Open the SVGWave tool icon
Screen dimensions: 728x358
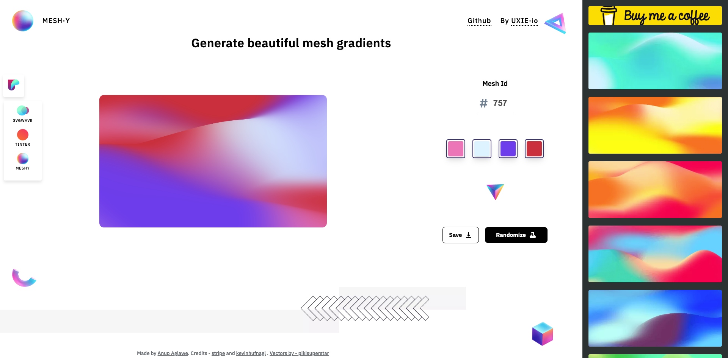[x=23, y=111]
